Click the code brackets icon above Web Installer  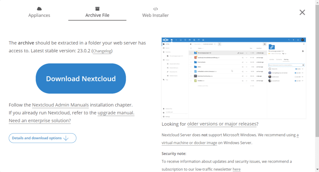(x=155, y=9)
